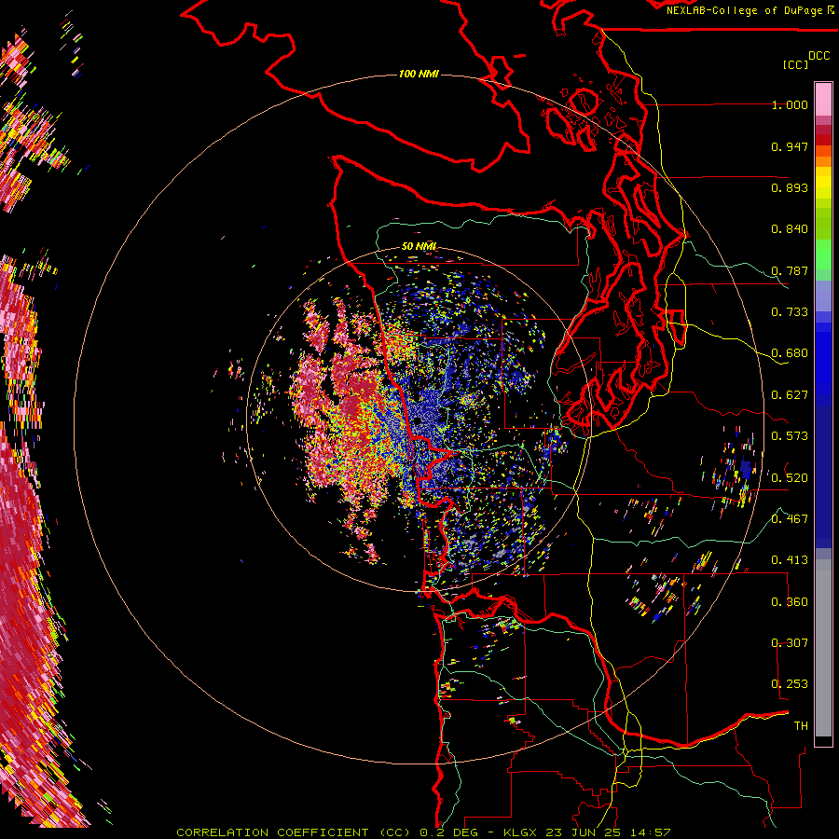
Task: Click the 0.253 legend value
Action: [x=790, y=684]
